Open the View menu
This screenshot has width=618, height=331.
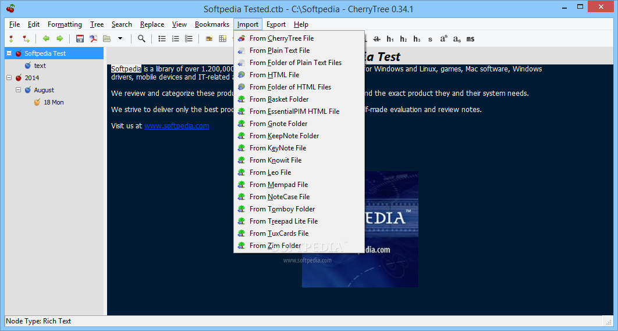(179, 24)
